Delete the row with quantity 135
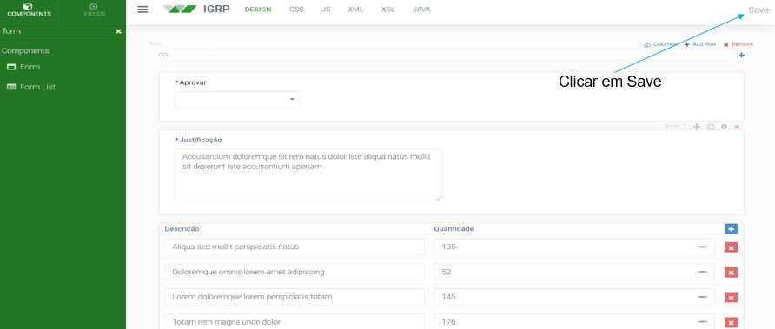 [731, 247]
